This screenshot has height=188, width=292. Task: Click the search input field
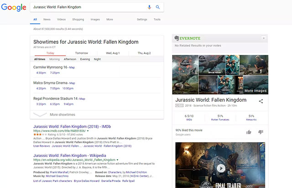(87, 7)
